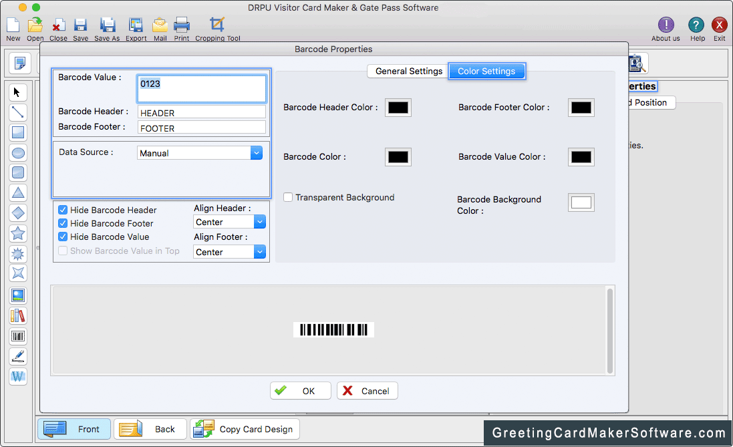Uncheck Hide Barcode Footer
Image resolution: width=733 pixels, height=447 pixels.
pyautogui.click(x=63, y=223)
